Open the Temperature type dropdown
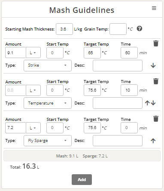Image resolution: width=164 pixels, height=191 pixels. click(x=48, y=103)
